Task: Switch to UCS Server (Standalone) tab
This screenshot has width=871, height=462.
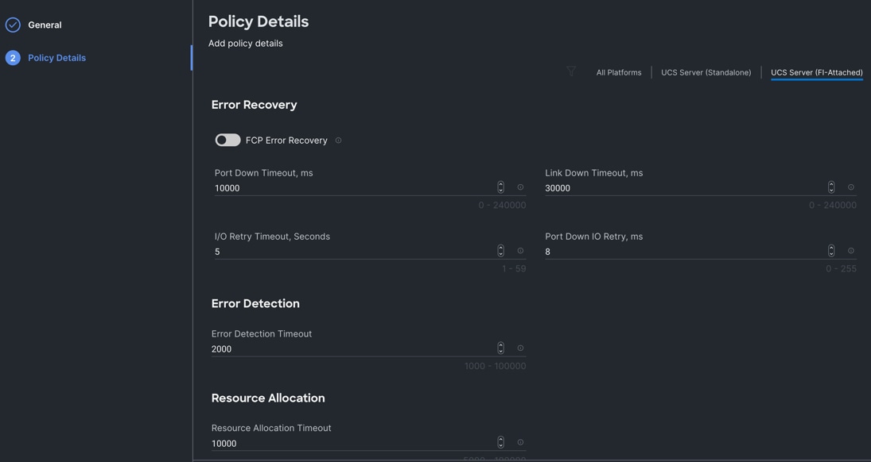Action: pos(706,72)
